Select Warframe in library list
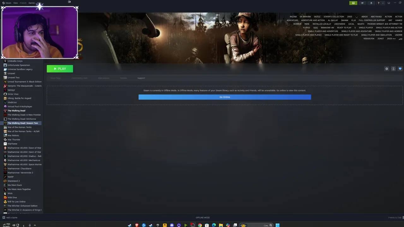The height and width of the screenshot is (227, 404). pos(12,144)
